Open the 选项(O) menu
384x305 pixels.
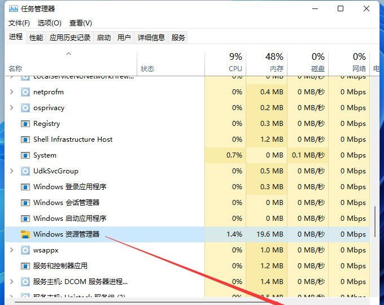pos(50,23)
